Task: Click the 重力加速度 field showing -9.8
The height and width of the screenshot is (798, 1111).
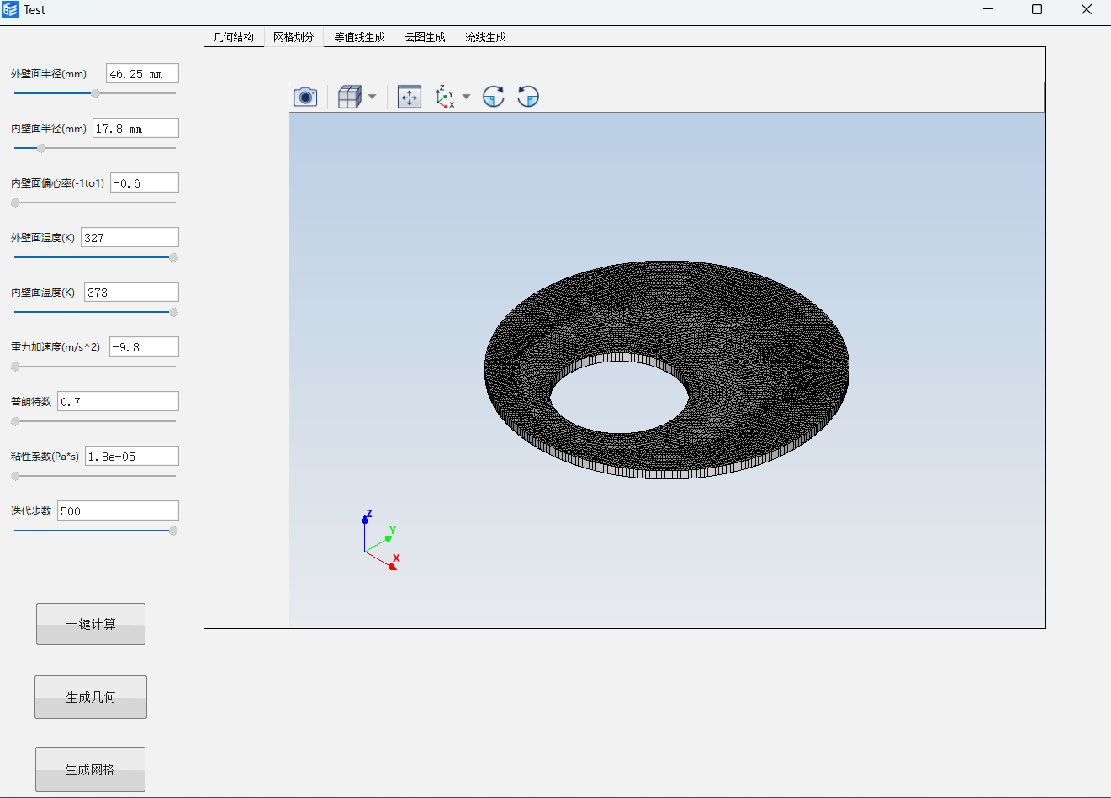Action: (144, 347)
